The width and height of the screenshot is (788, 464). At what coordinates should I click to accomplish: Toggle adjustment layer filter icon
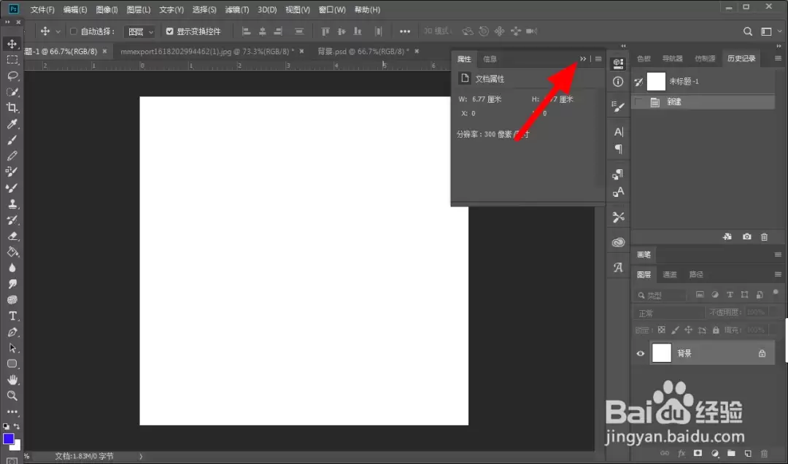[x=714, y=295]
